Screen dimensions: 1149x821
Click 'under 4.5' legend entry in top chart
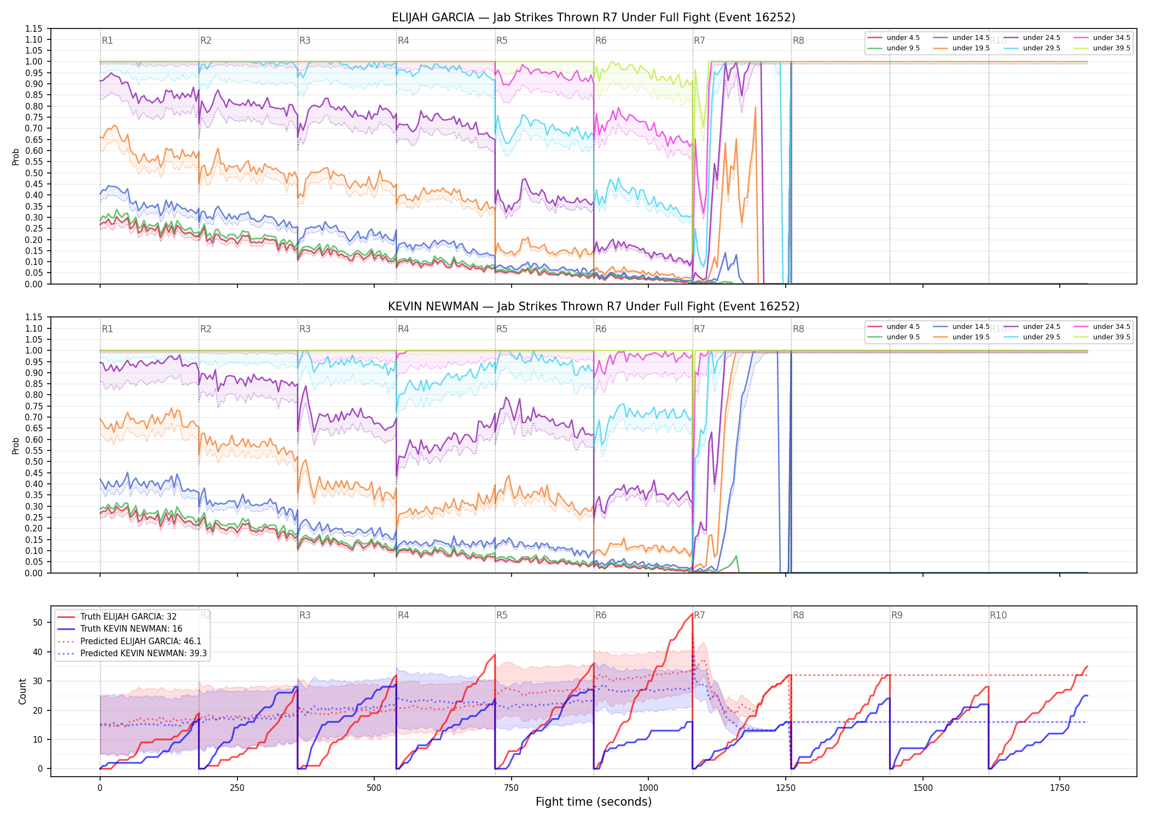894,38
